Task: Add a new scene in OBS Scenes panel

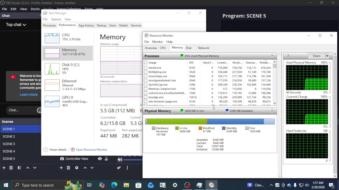Action: (4, 168)
